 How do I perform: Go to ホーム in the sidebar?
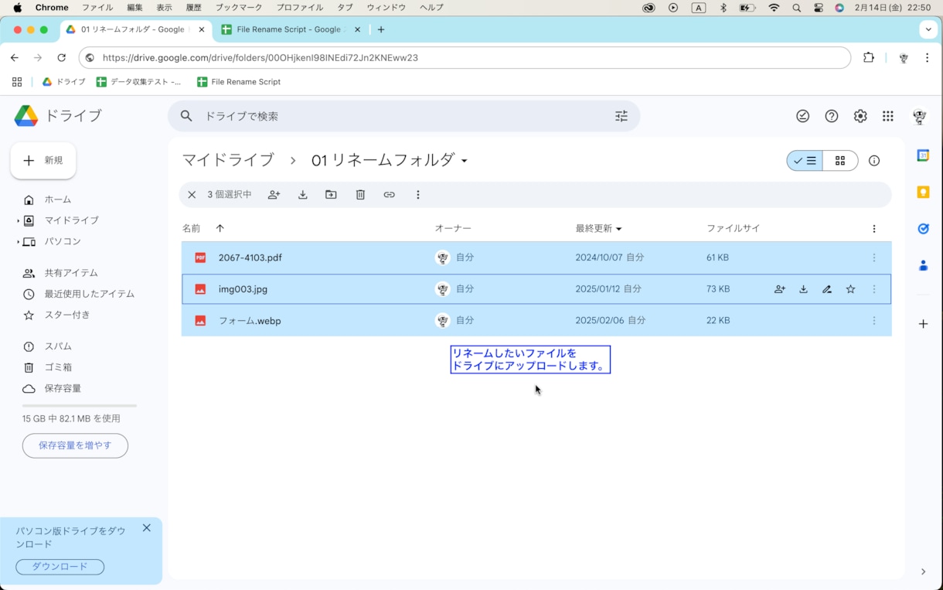(x=57, y=200)
